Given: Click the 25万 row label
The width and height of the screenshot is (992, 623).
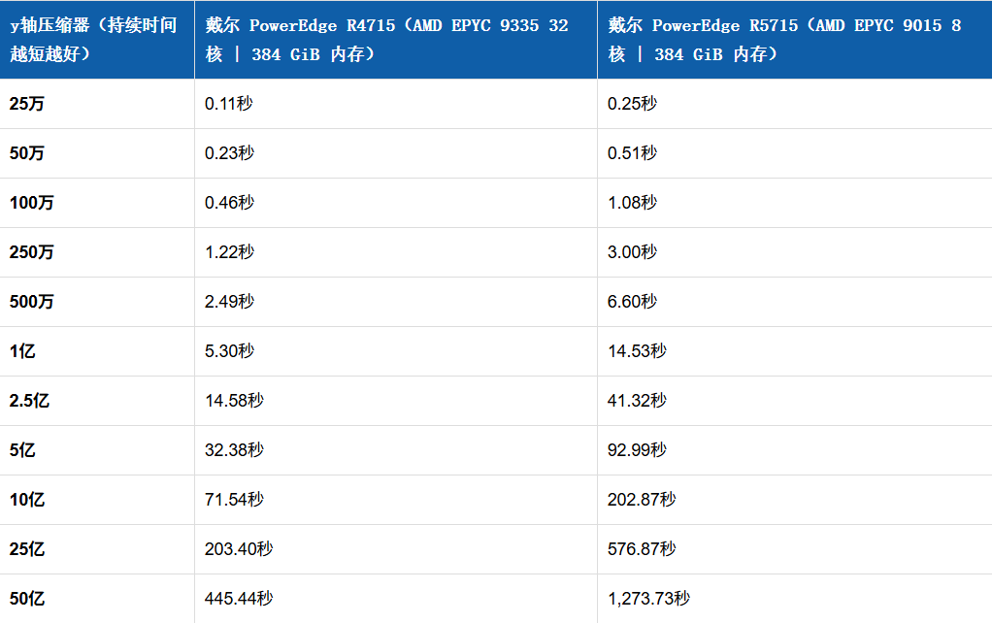Looking at the screenshot, I should pyautogui.click(x=27, y=104).
